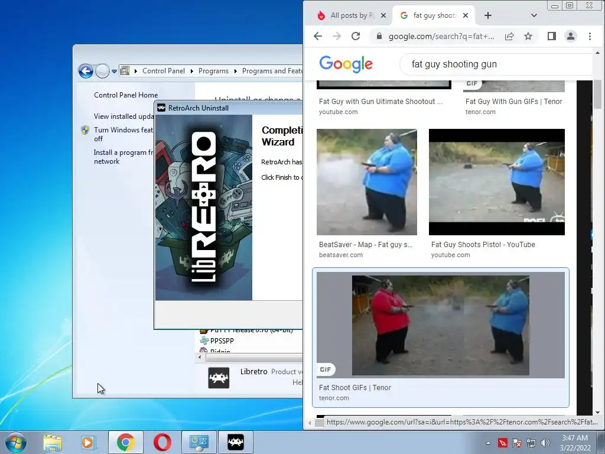Open Chrome three-dot menu
This screenshot has height=454, width=605.
tap(590, 36)
